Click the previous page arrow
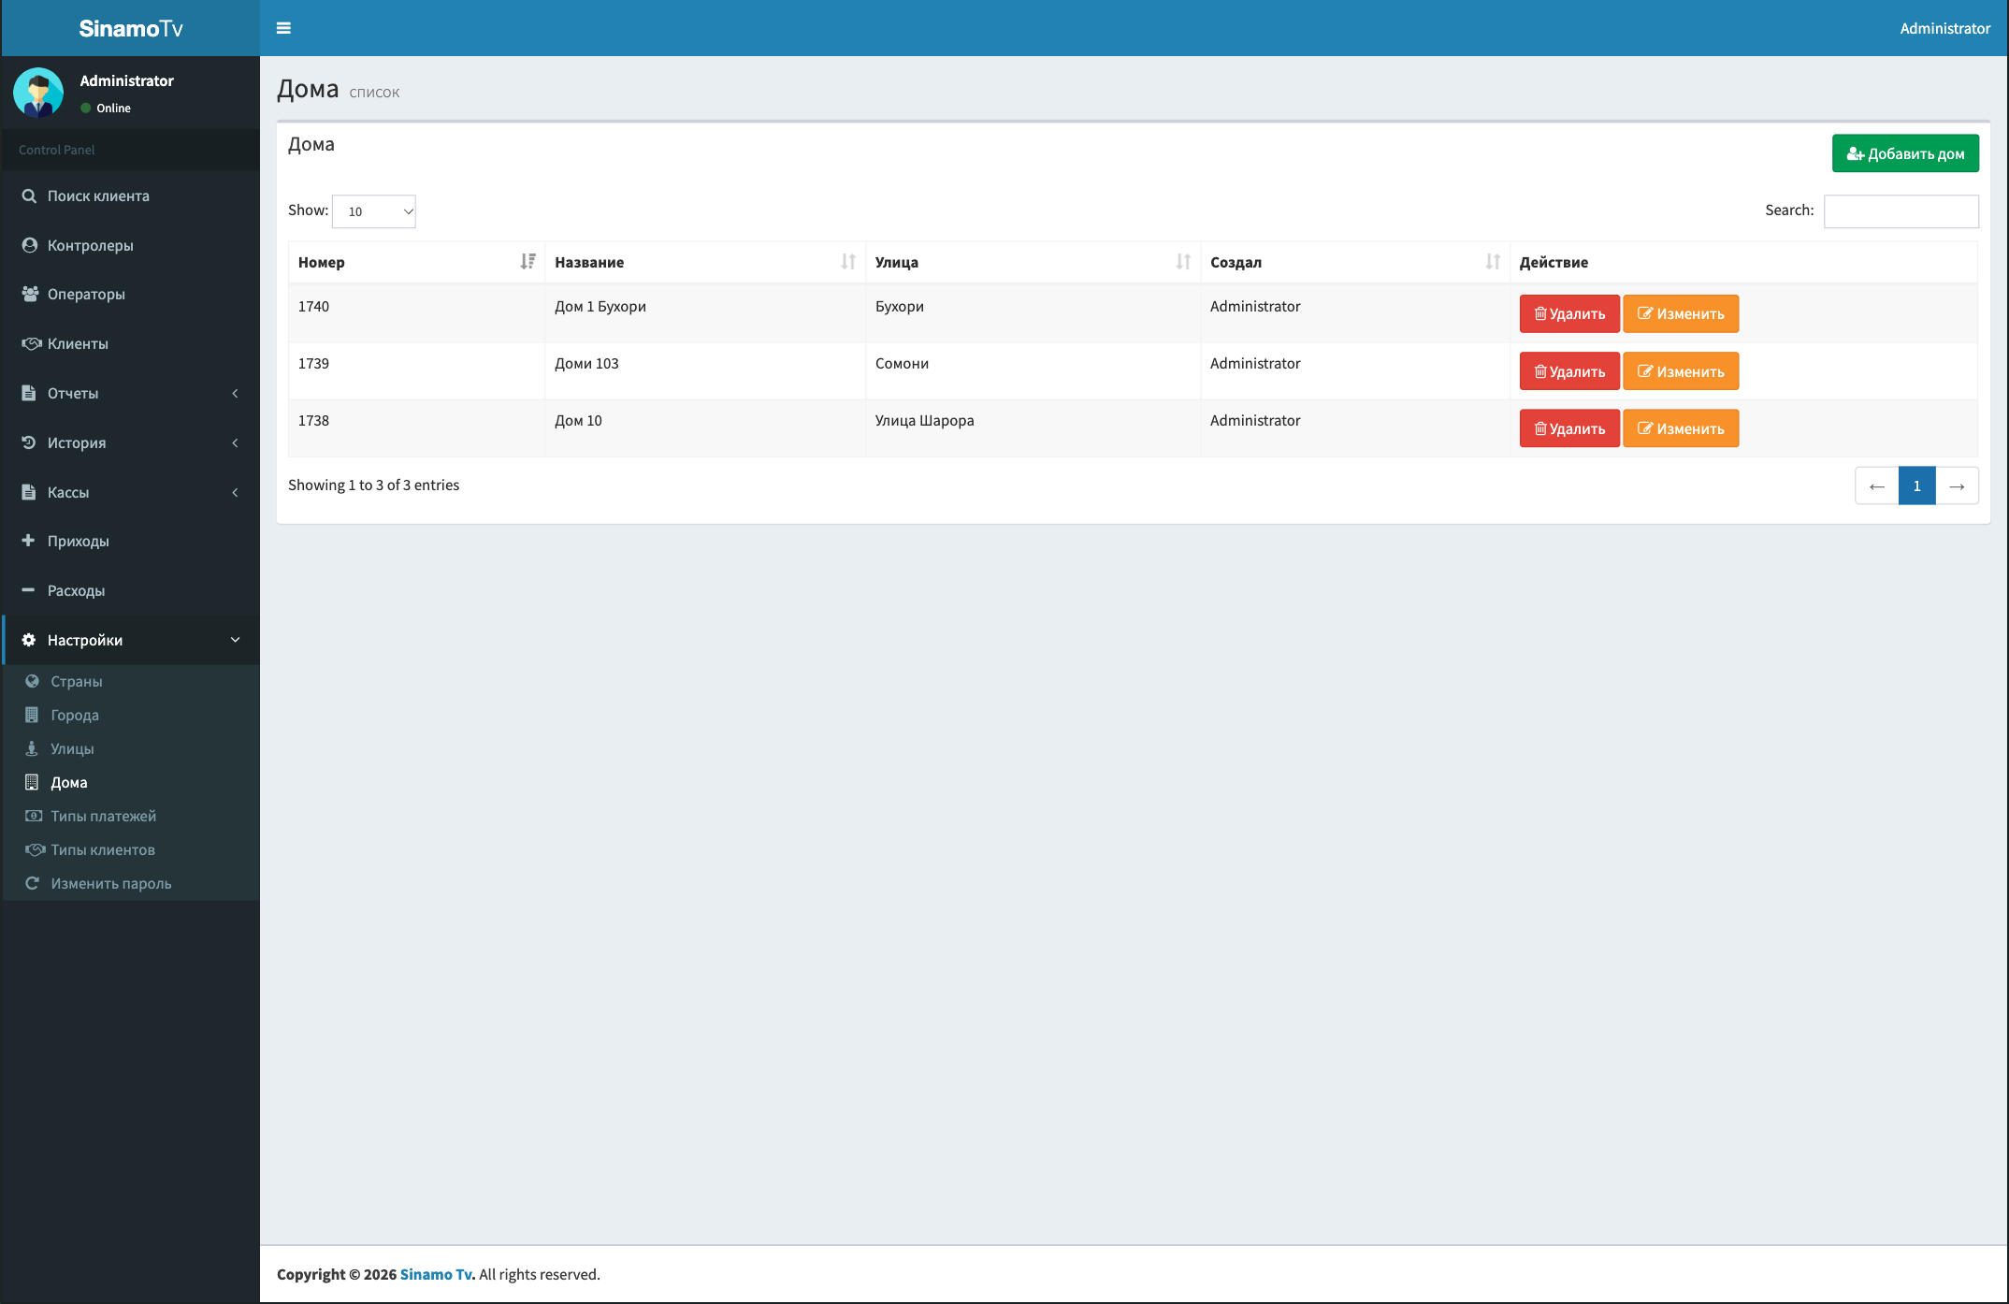The width and height of the screenshot is (2009, 1304). click(1877, 485)
